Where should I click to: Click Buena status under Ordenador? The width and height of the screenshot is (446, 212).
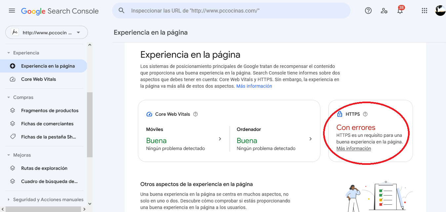click(247, 140)
